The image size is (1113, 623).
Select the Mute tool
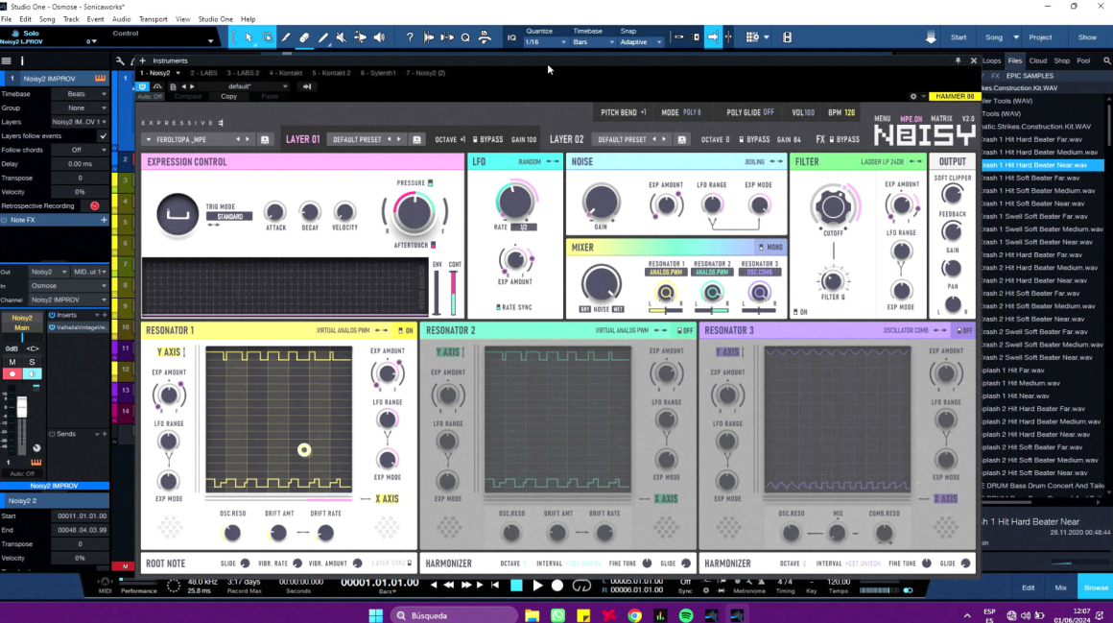[342, 37]
